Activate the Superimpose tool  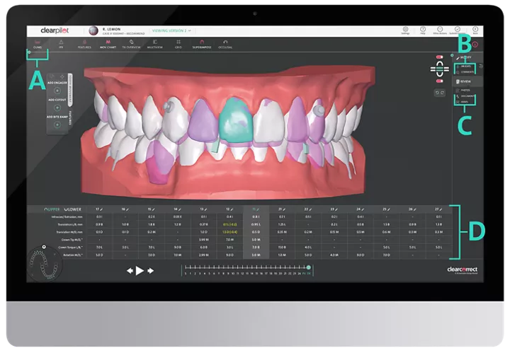[x=203, y=46]
